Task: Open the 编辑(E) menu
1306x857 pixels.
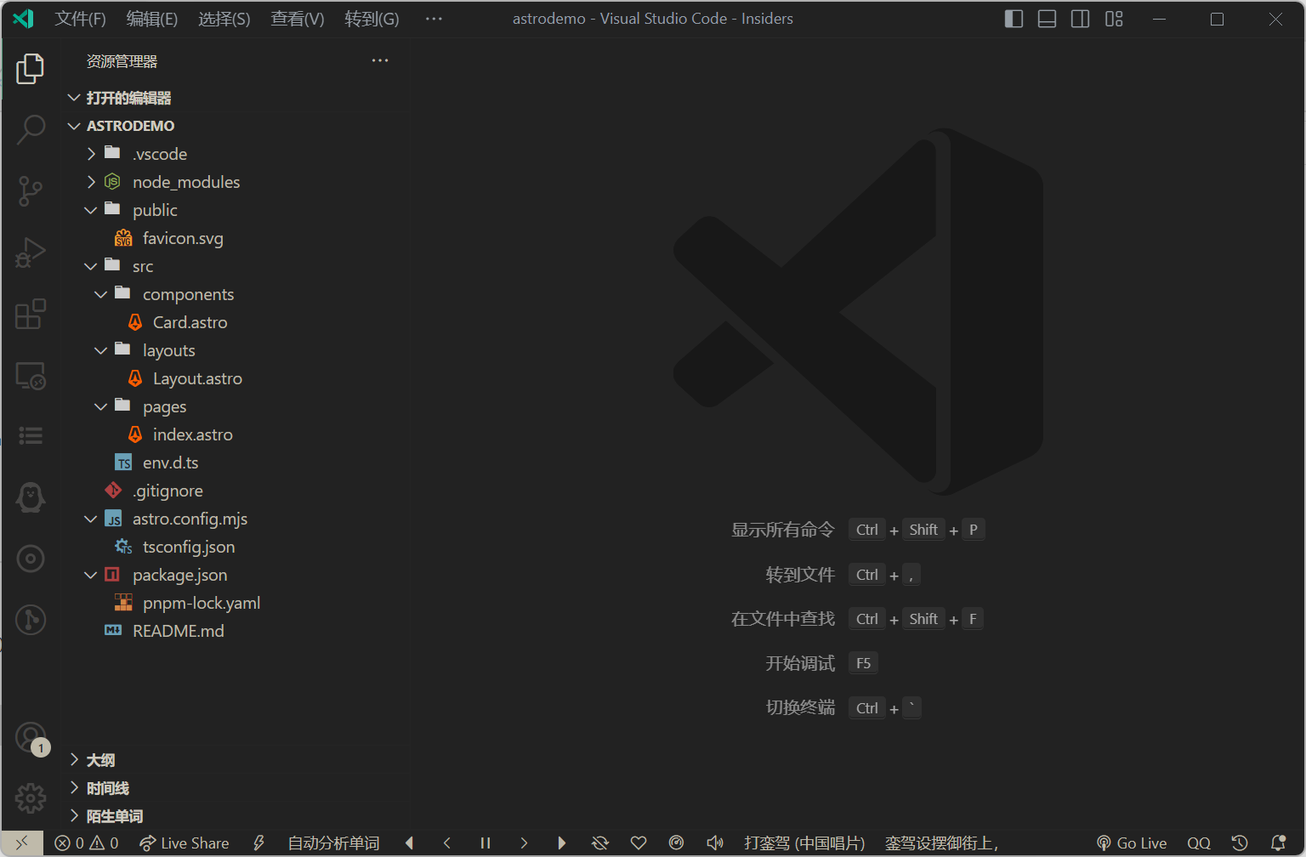Action: pos(152,19)
